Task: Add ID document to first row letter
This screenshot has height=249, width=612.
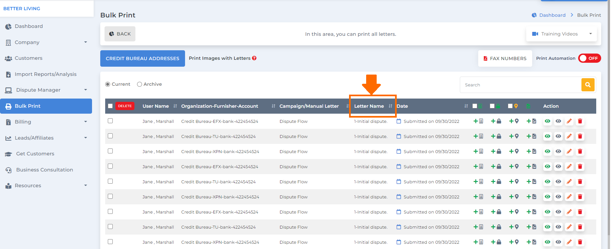Action: pos(478,121)
